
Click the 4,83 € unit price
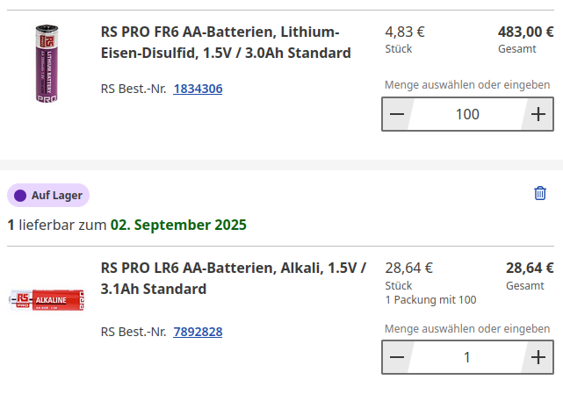click(x=405, y=32)
